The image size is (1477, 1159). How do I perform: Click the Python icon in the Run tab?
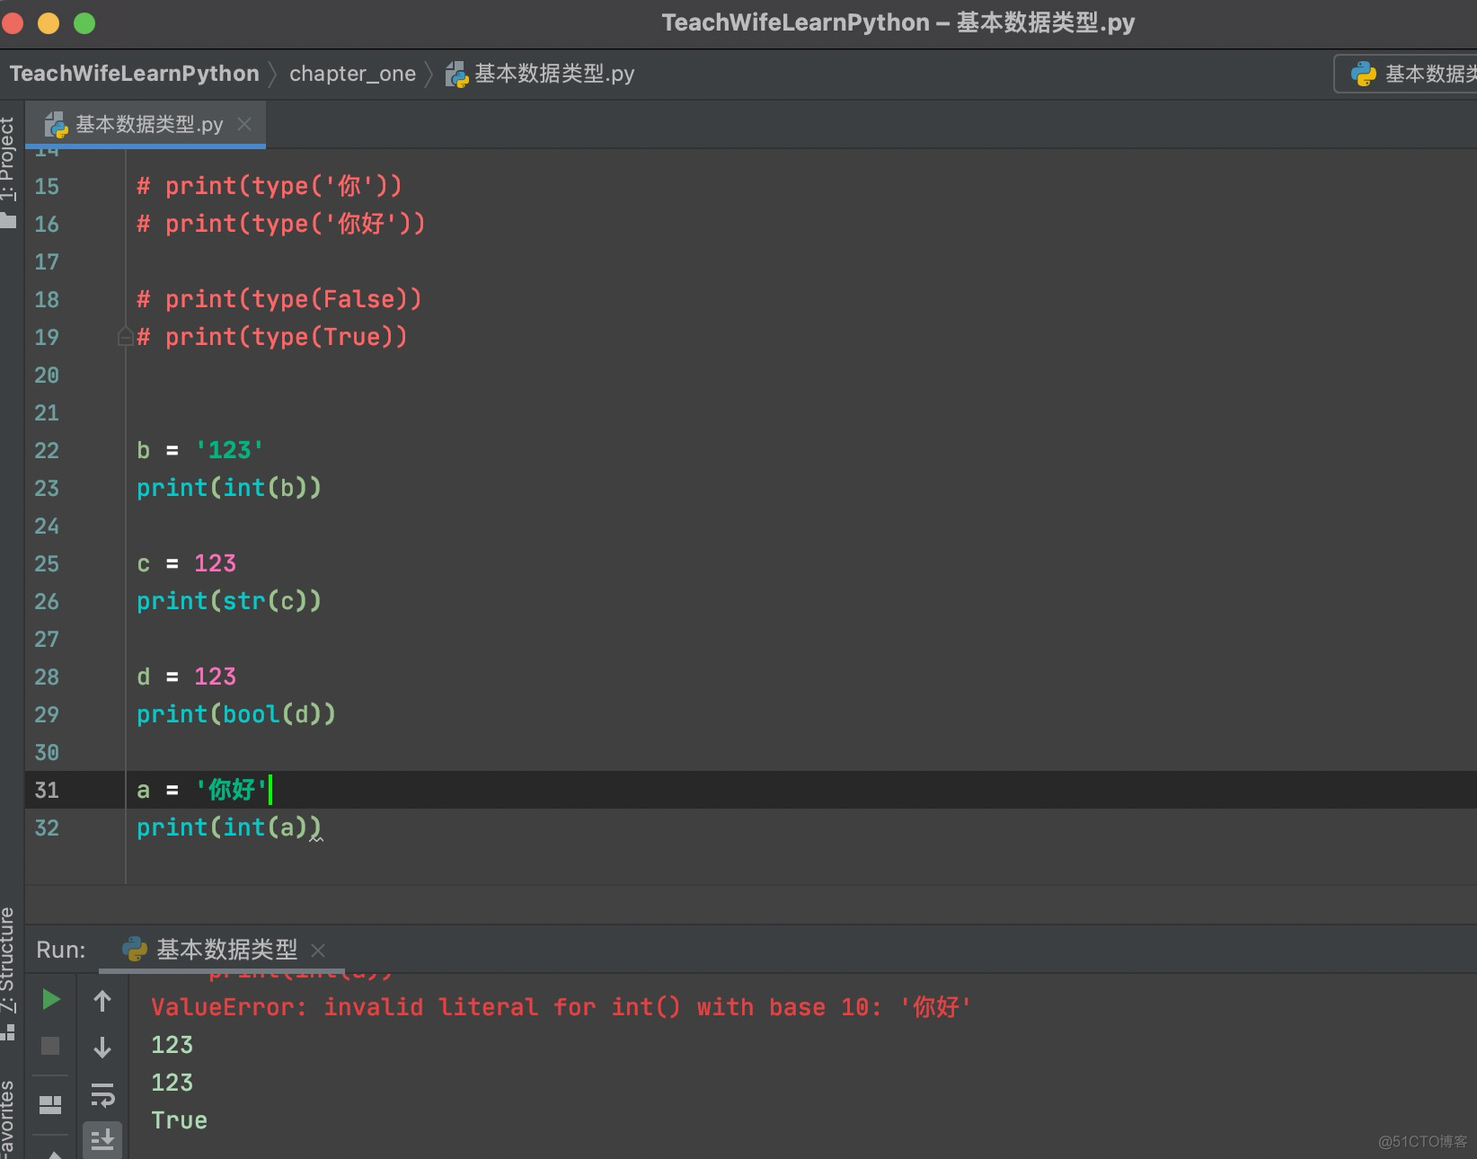(135, 950)
